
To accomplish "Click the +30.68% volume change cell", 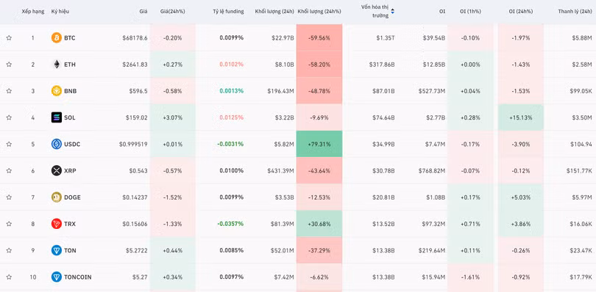I will (319, 224).
